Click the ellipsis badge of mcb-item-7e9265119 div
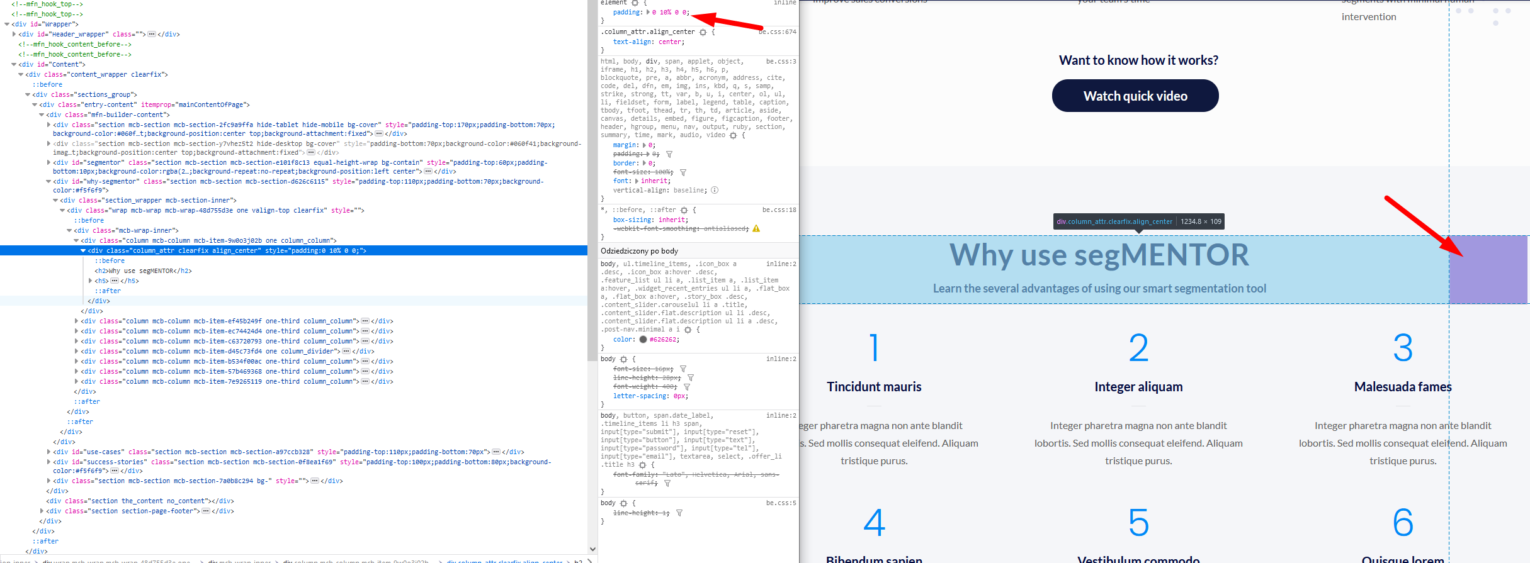This screenshot has height=563, width=1530. coord(365,382)
